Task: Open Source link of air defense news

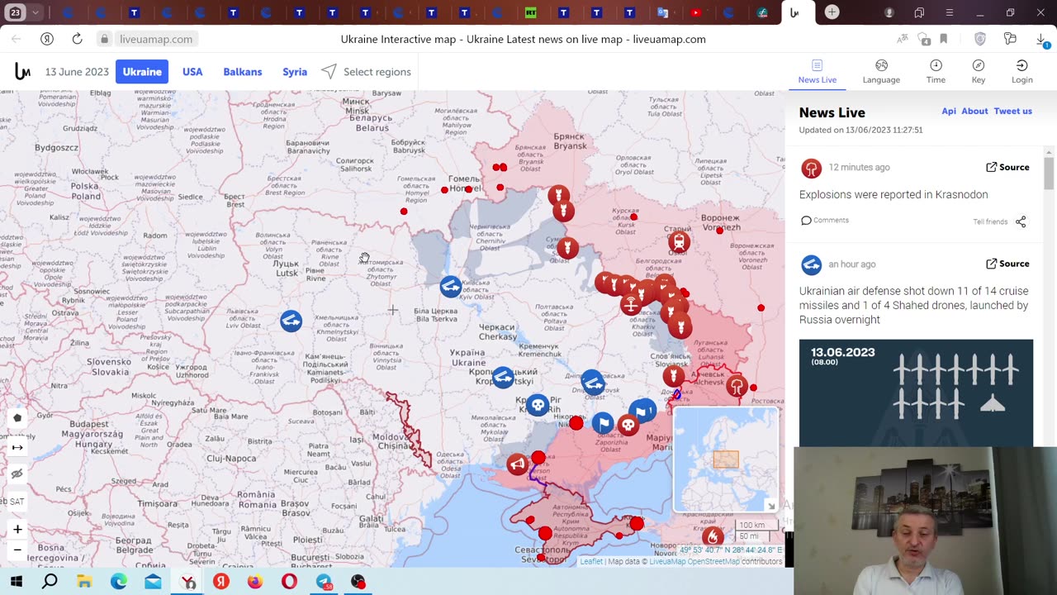Action: coord(1007,264)
